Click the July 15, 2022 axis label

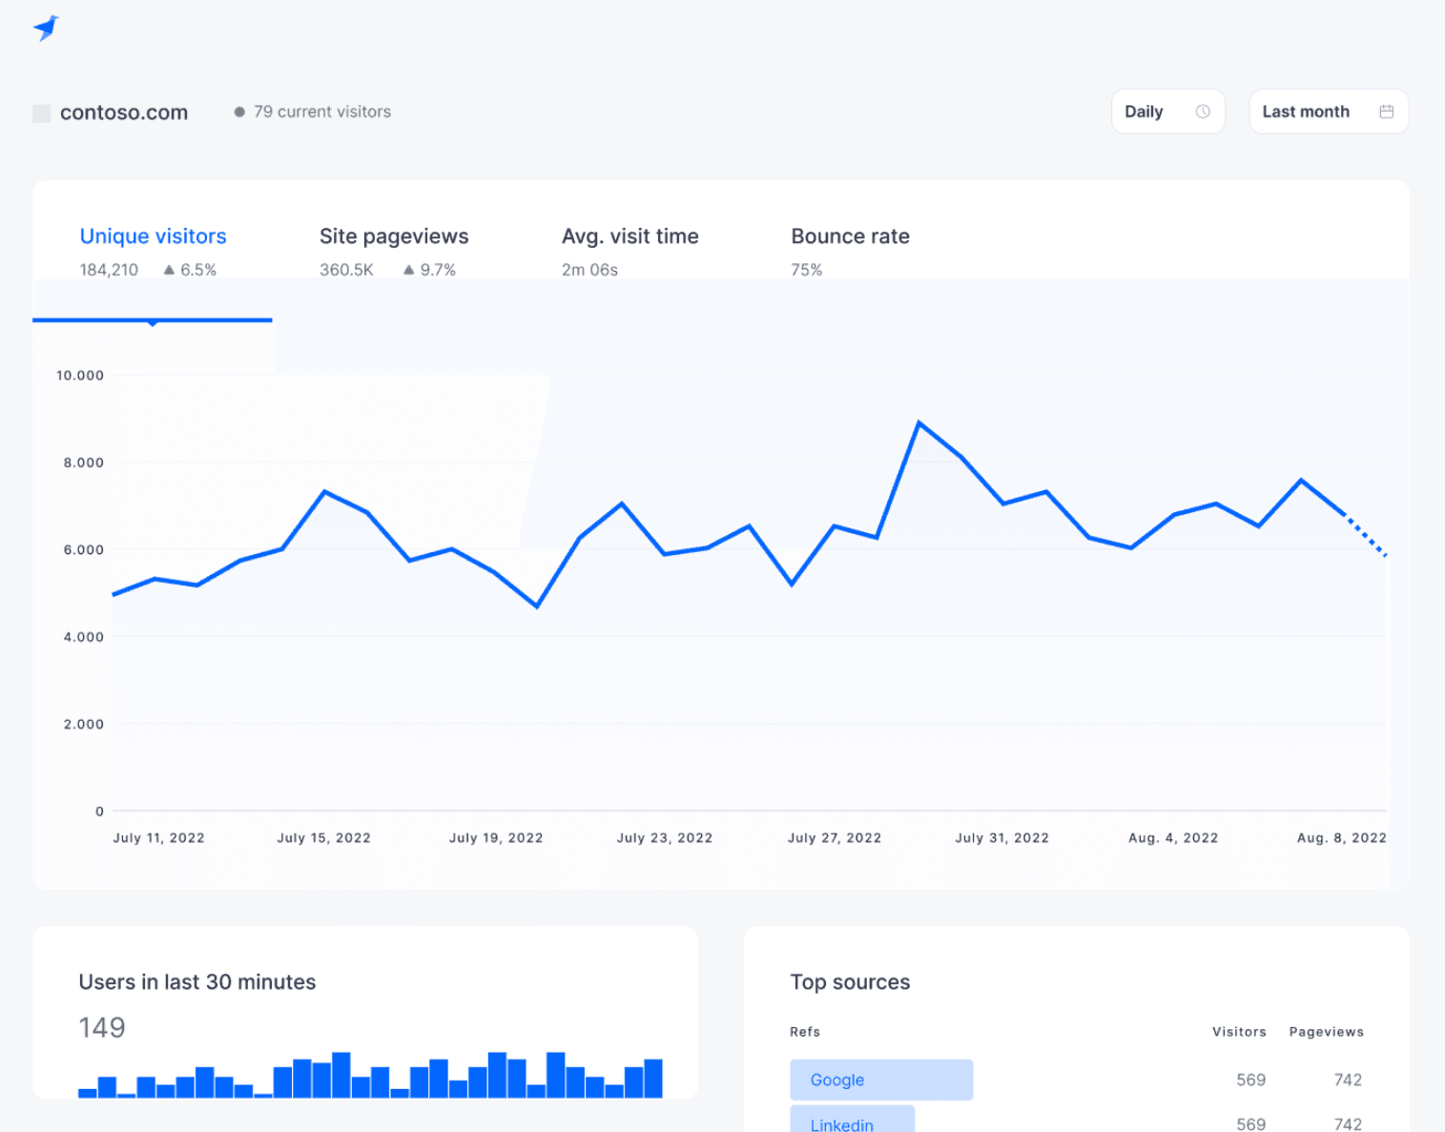[x=323, y=837]
